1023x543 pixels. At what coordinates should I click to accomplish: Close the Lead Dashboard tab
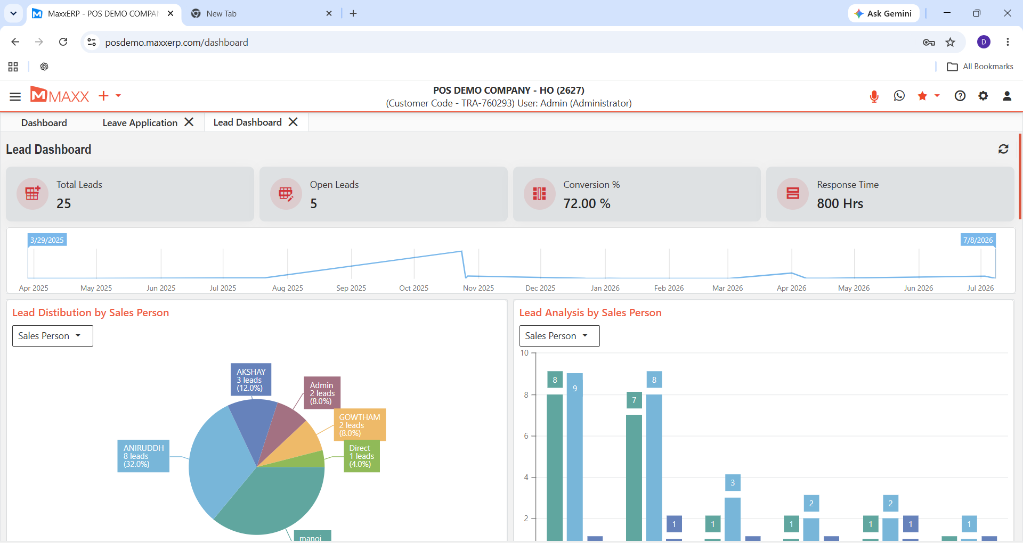[x=293, y=122]
